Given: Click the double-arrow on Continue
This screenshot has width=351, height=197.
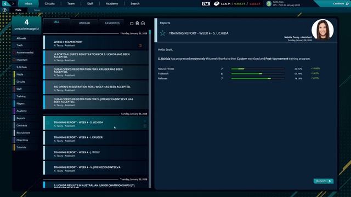Looking at the screenshot, I should 347,4.
